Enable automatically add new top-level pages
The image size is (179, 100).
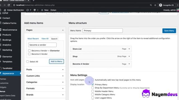click(93, 80)
